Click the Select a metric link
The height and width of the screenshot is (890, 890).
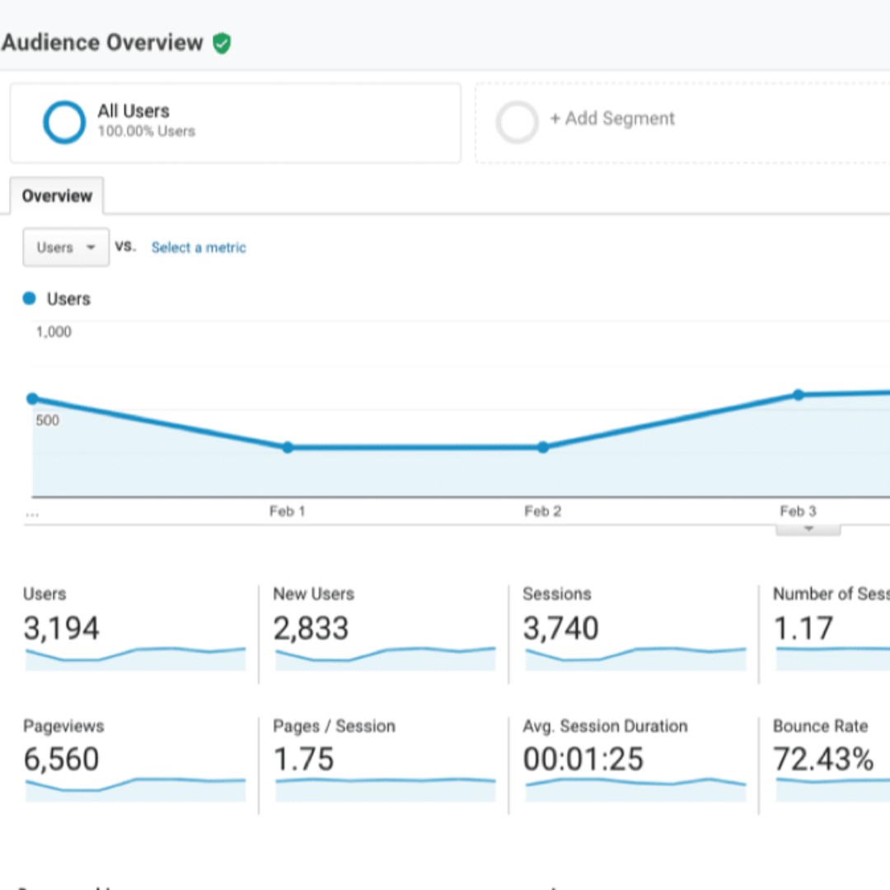[199, 247]
